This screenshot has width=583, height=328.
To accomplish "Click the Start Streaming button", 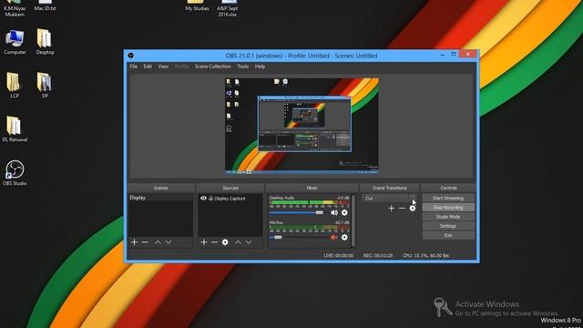I will click(448, 199).
